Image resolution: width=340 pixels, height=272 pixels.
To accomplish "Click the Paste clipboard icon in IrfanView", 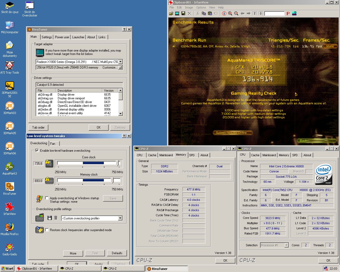I will tap(210, 14).
